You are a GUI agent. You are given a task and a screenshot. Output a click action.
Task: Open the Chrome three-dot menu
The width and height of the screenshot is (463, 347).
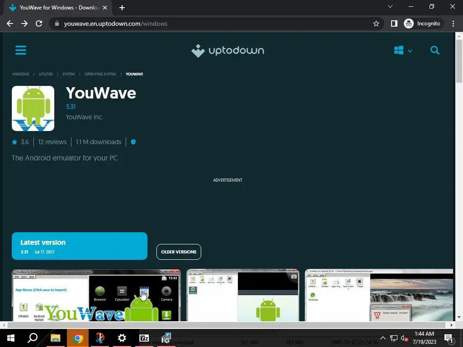[x=453, y=23]
